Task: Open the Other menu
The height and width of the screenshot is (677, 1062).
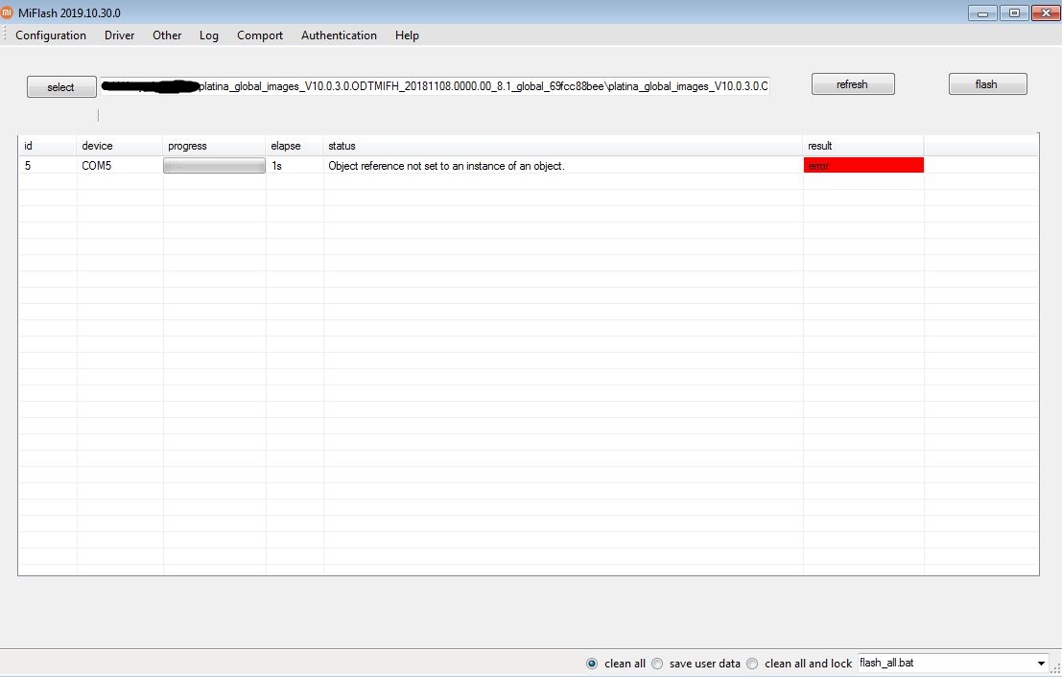Action: click(167, 35)
